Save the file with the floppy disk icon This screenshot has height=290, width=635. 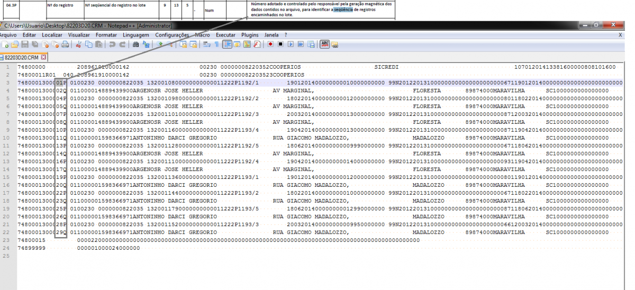pyautogui.click(x=24, y=44)
